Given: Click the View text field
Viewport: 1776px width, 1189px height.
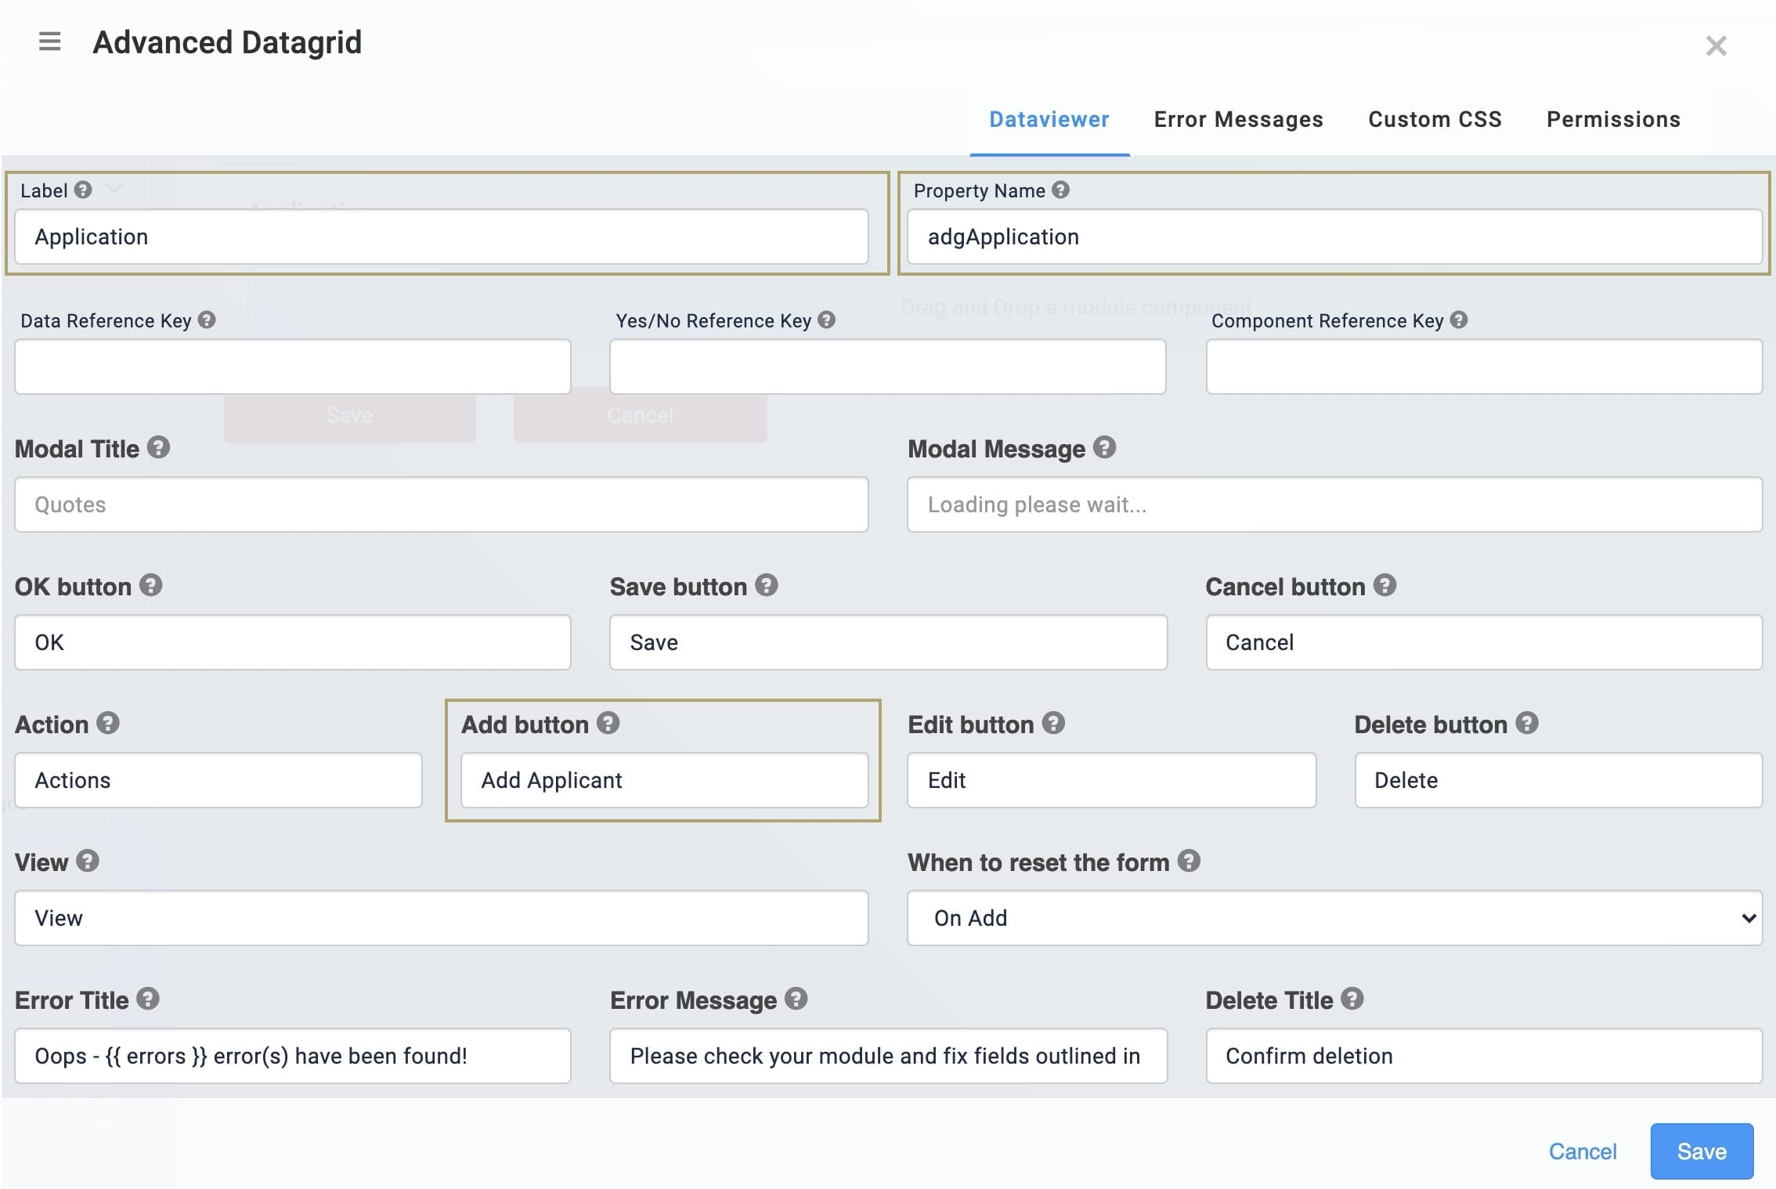Looking at the screenshot, I should pos(442,918).
